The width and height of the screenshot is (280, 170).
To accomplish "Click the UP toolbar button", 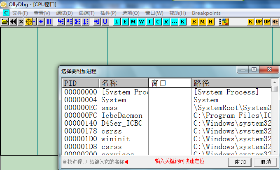I will coord(259,22).
